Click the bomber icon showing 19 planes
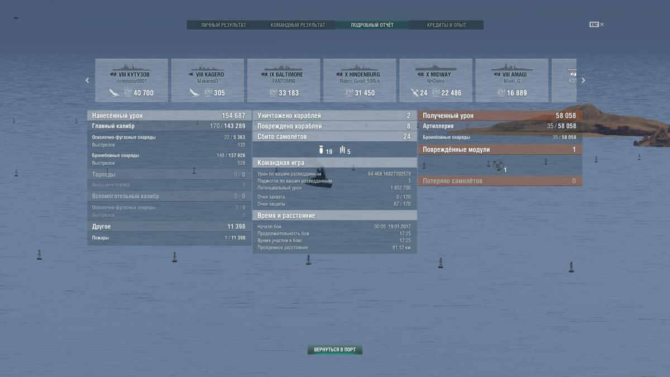670x377 pixels. pos(321,151)
